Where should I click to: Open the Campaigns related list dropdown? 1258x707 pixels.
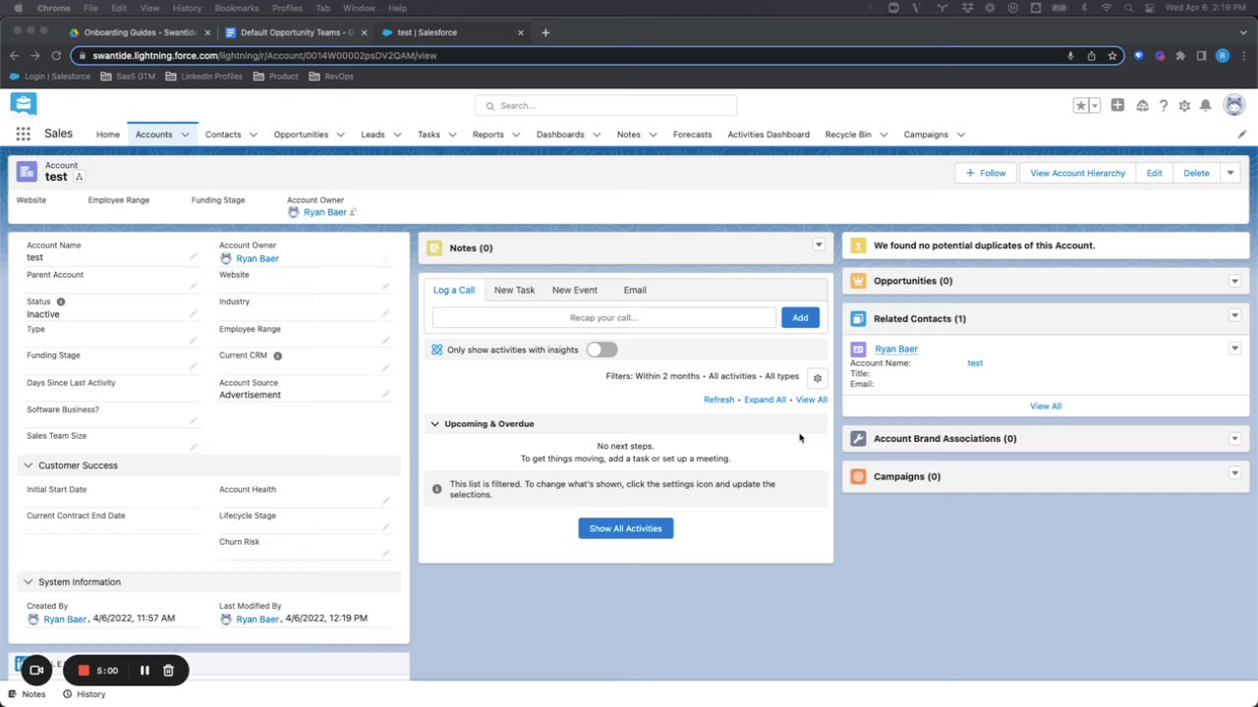coord(1234,473)
